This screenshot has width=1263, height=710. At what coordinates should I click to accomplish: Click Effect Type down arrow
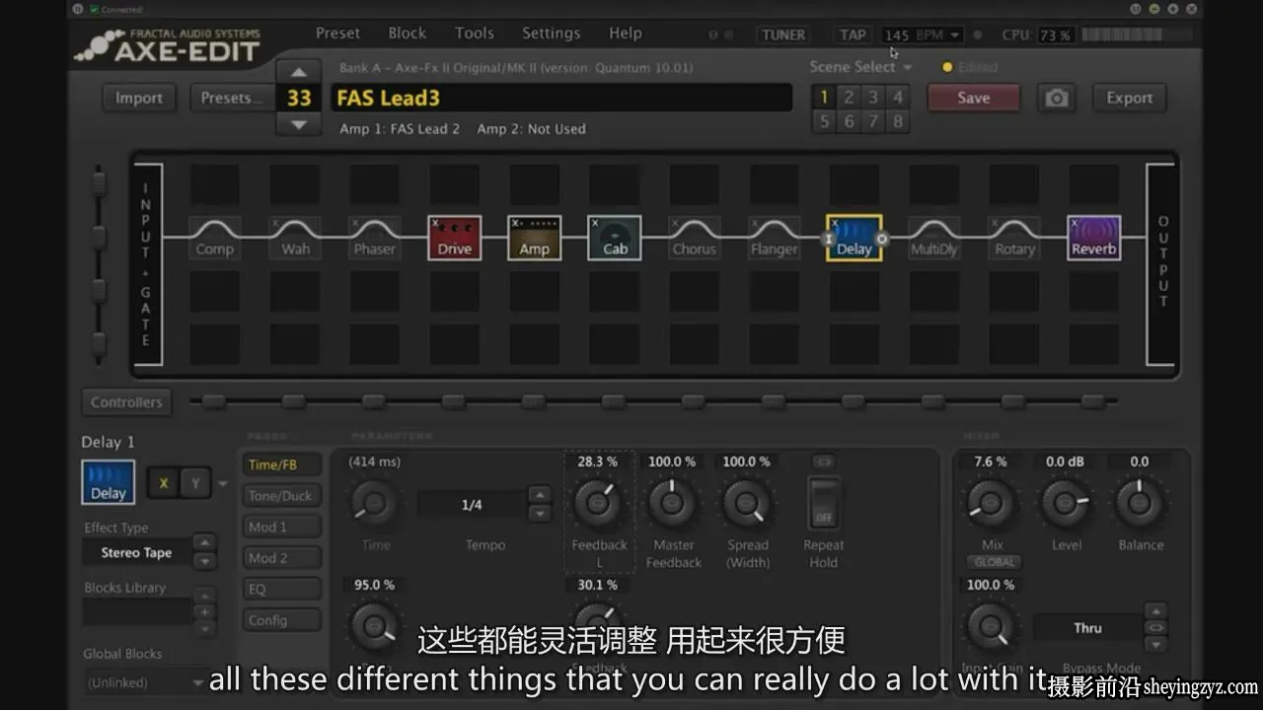pos(204,561)
